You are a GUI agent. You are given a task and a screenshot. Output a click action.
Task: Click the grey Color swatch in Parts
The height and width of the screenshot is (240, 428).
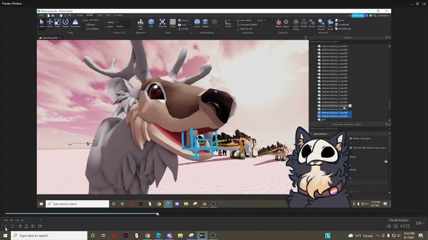[173, 22]
